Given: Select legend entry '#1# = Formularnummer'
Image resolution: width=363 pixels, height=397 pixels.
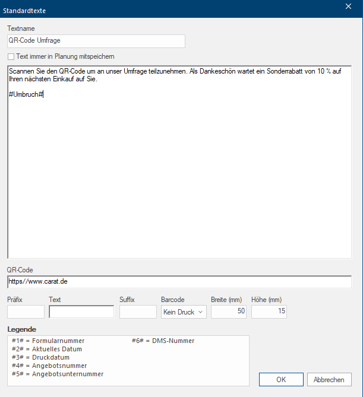Looking at the screenshot, I should 48,341.
